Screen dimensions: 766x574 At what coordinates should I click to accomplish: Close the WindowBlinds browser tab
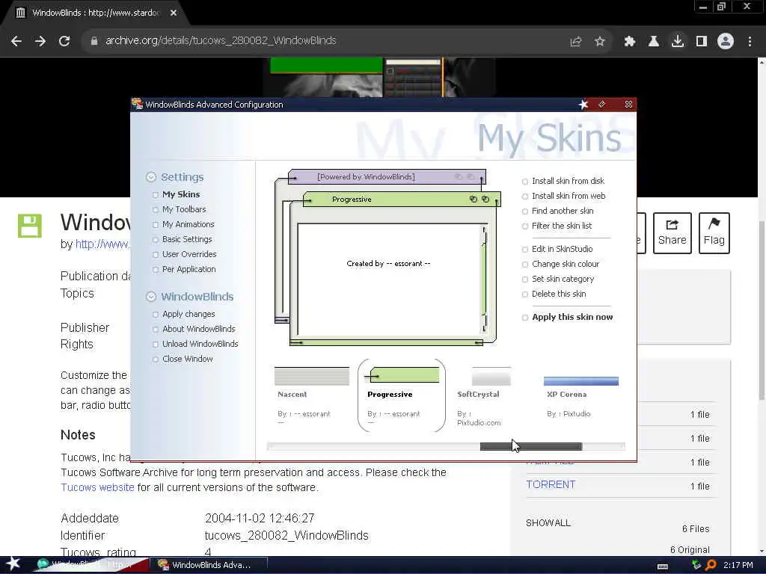coord(174,13)
